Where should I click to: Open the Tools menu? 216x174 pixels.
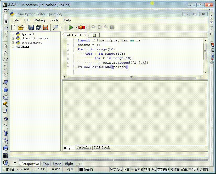[54, 20]
